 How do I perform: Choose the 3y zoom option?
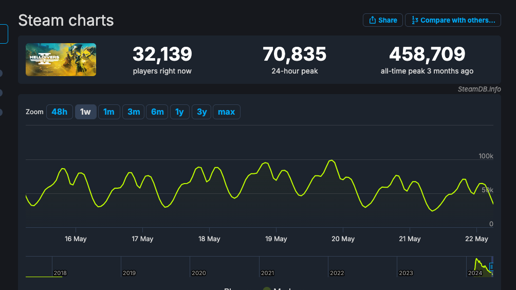pyautogui.click(x=201, y=112)
